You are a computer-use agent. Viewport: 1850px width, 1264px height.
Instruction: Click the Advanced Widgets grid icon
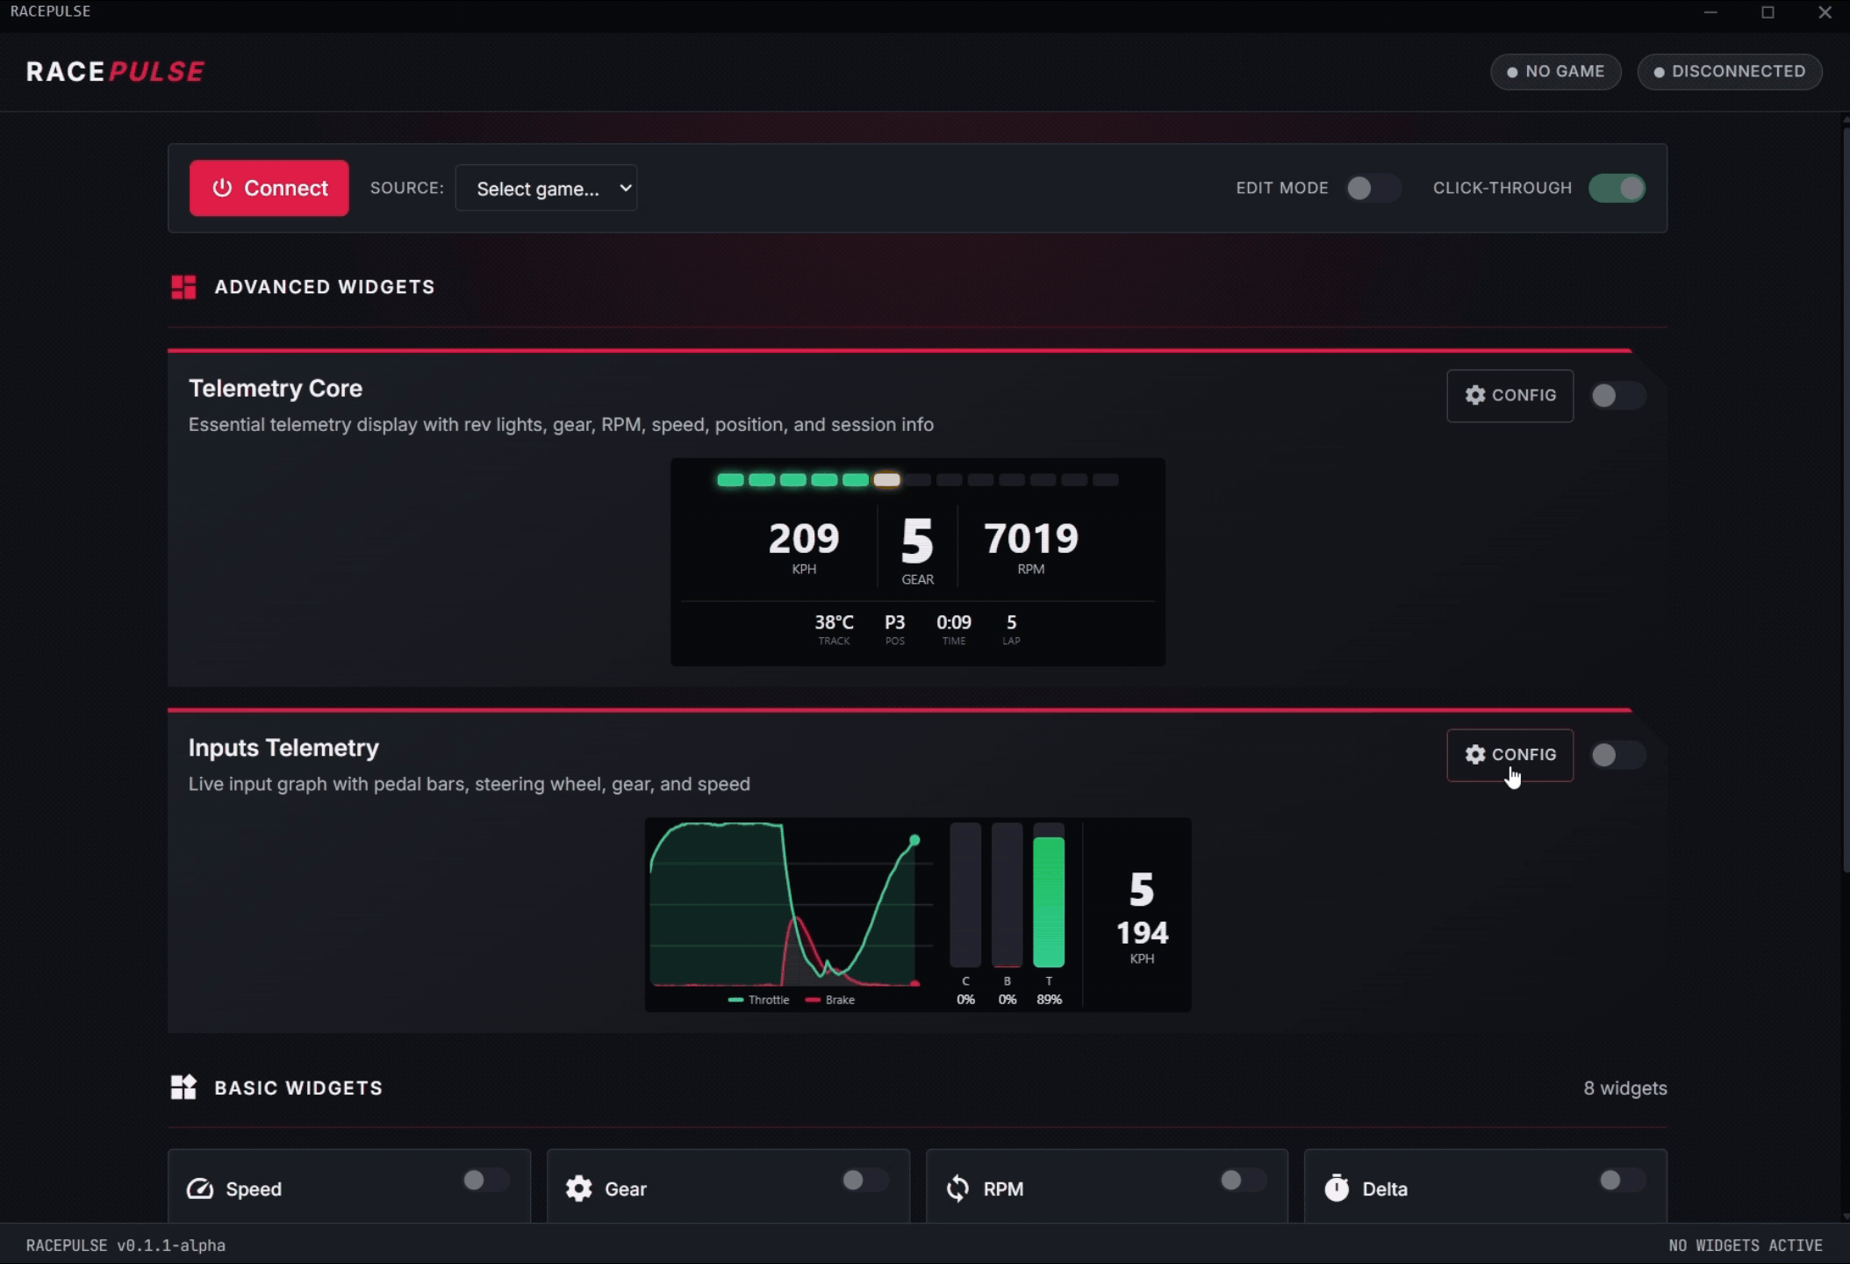click(184, 286)
